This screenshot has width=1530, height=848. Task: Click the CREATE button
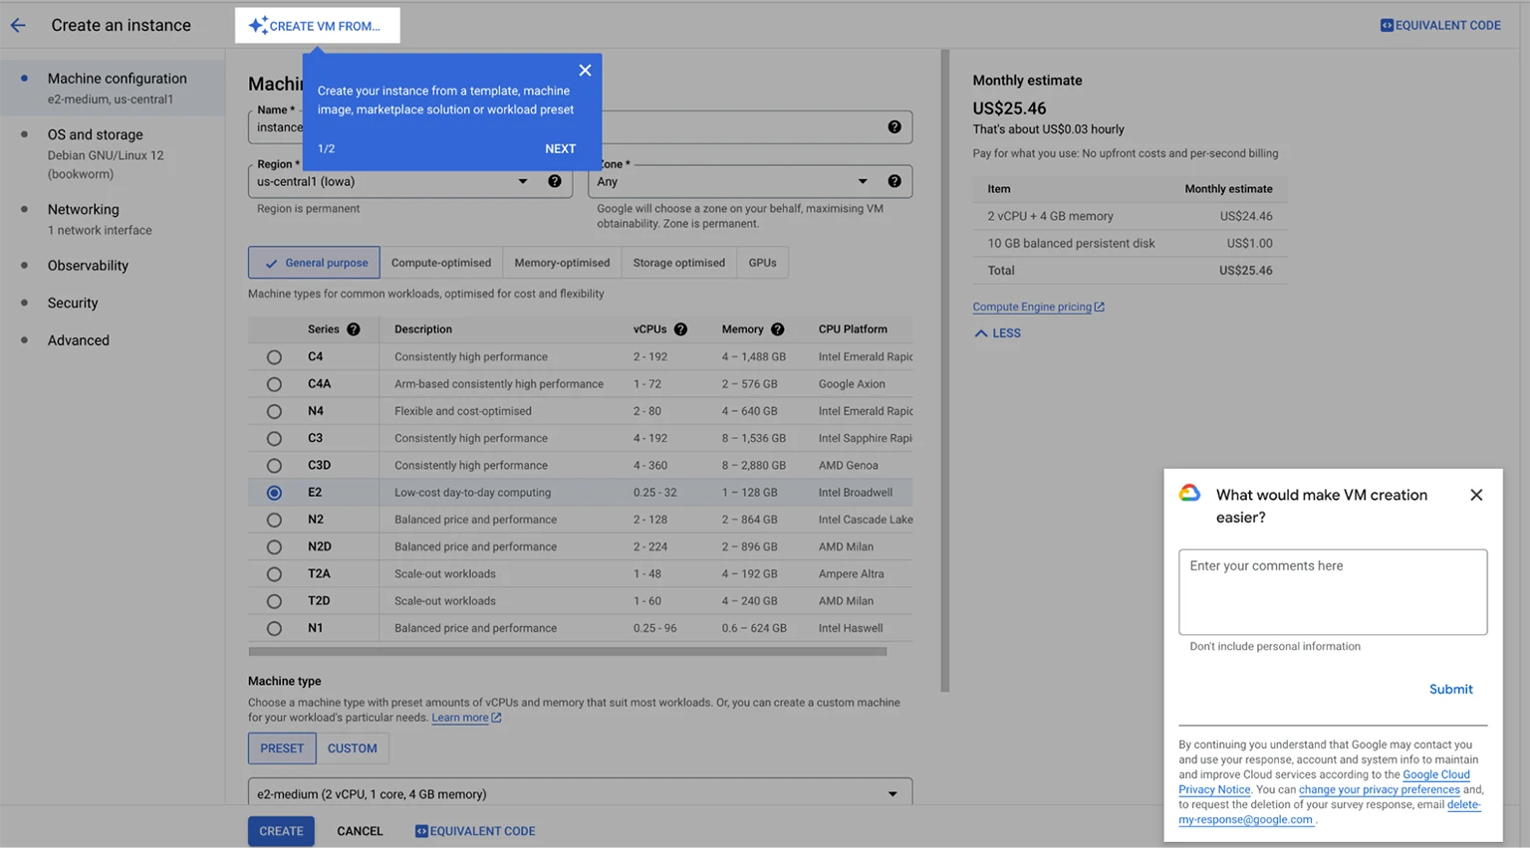(281, 831)
